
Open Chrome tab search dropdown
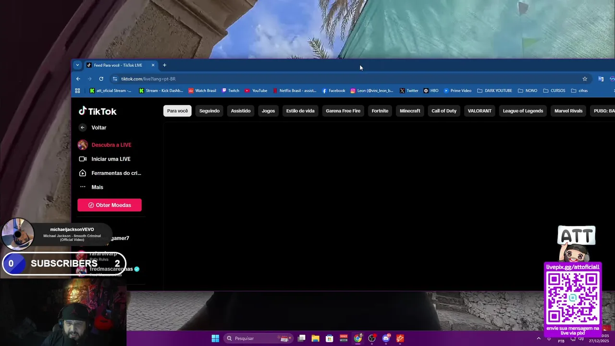click(x=77, y=65)
